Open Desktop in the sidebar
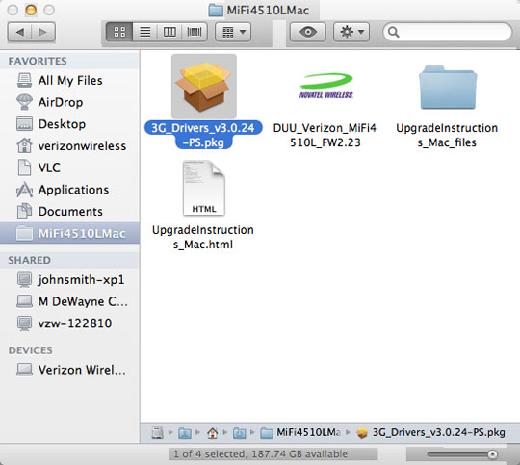The width and height of the screenshot is (520, 465). [x=69, y=124]
